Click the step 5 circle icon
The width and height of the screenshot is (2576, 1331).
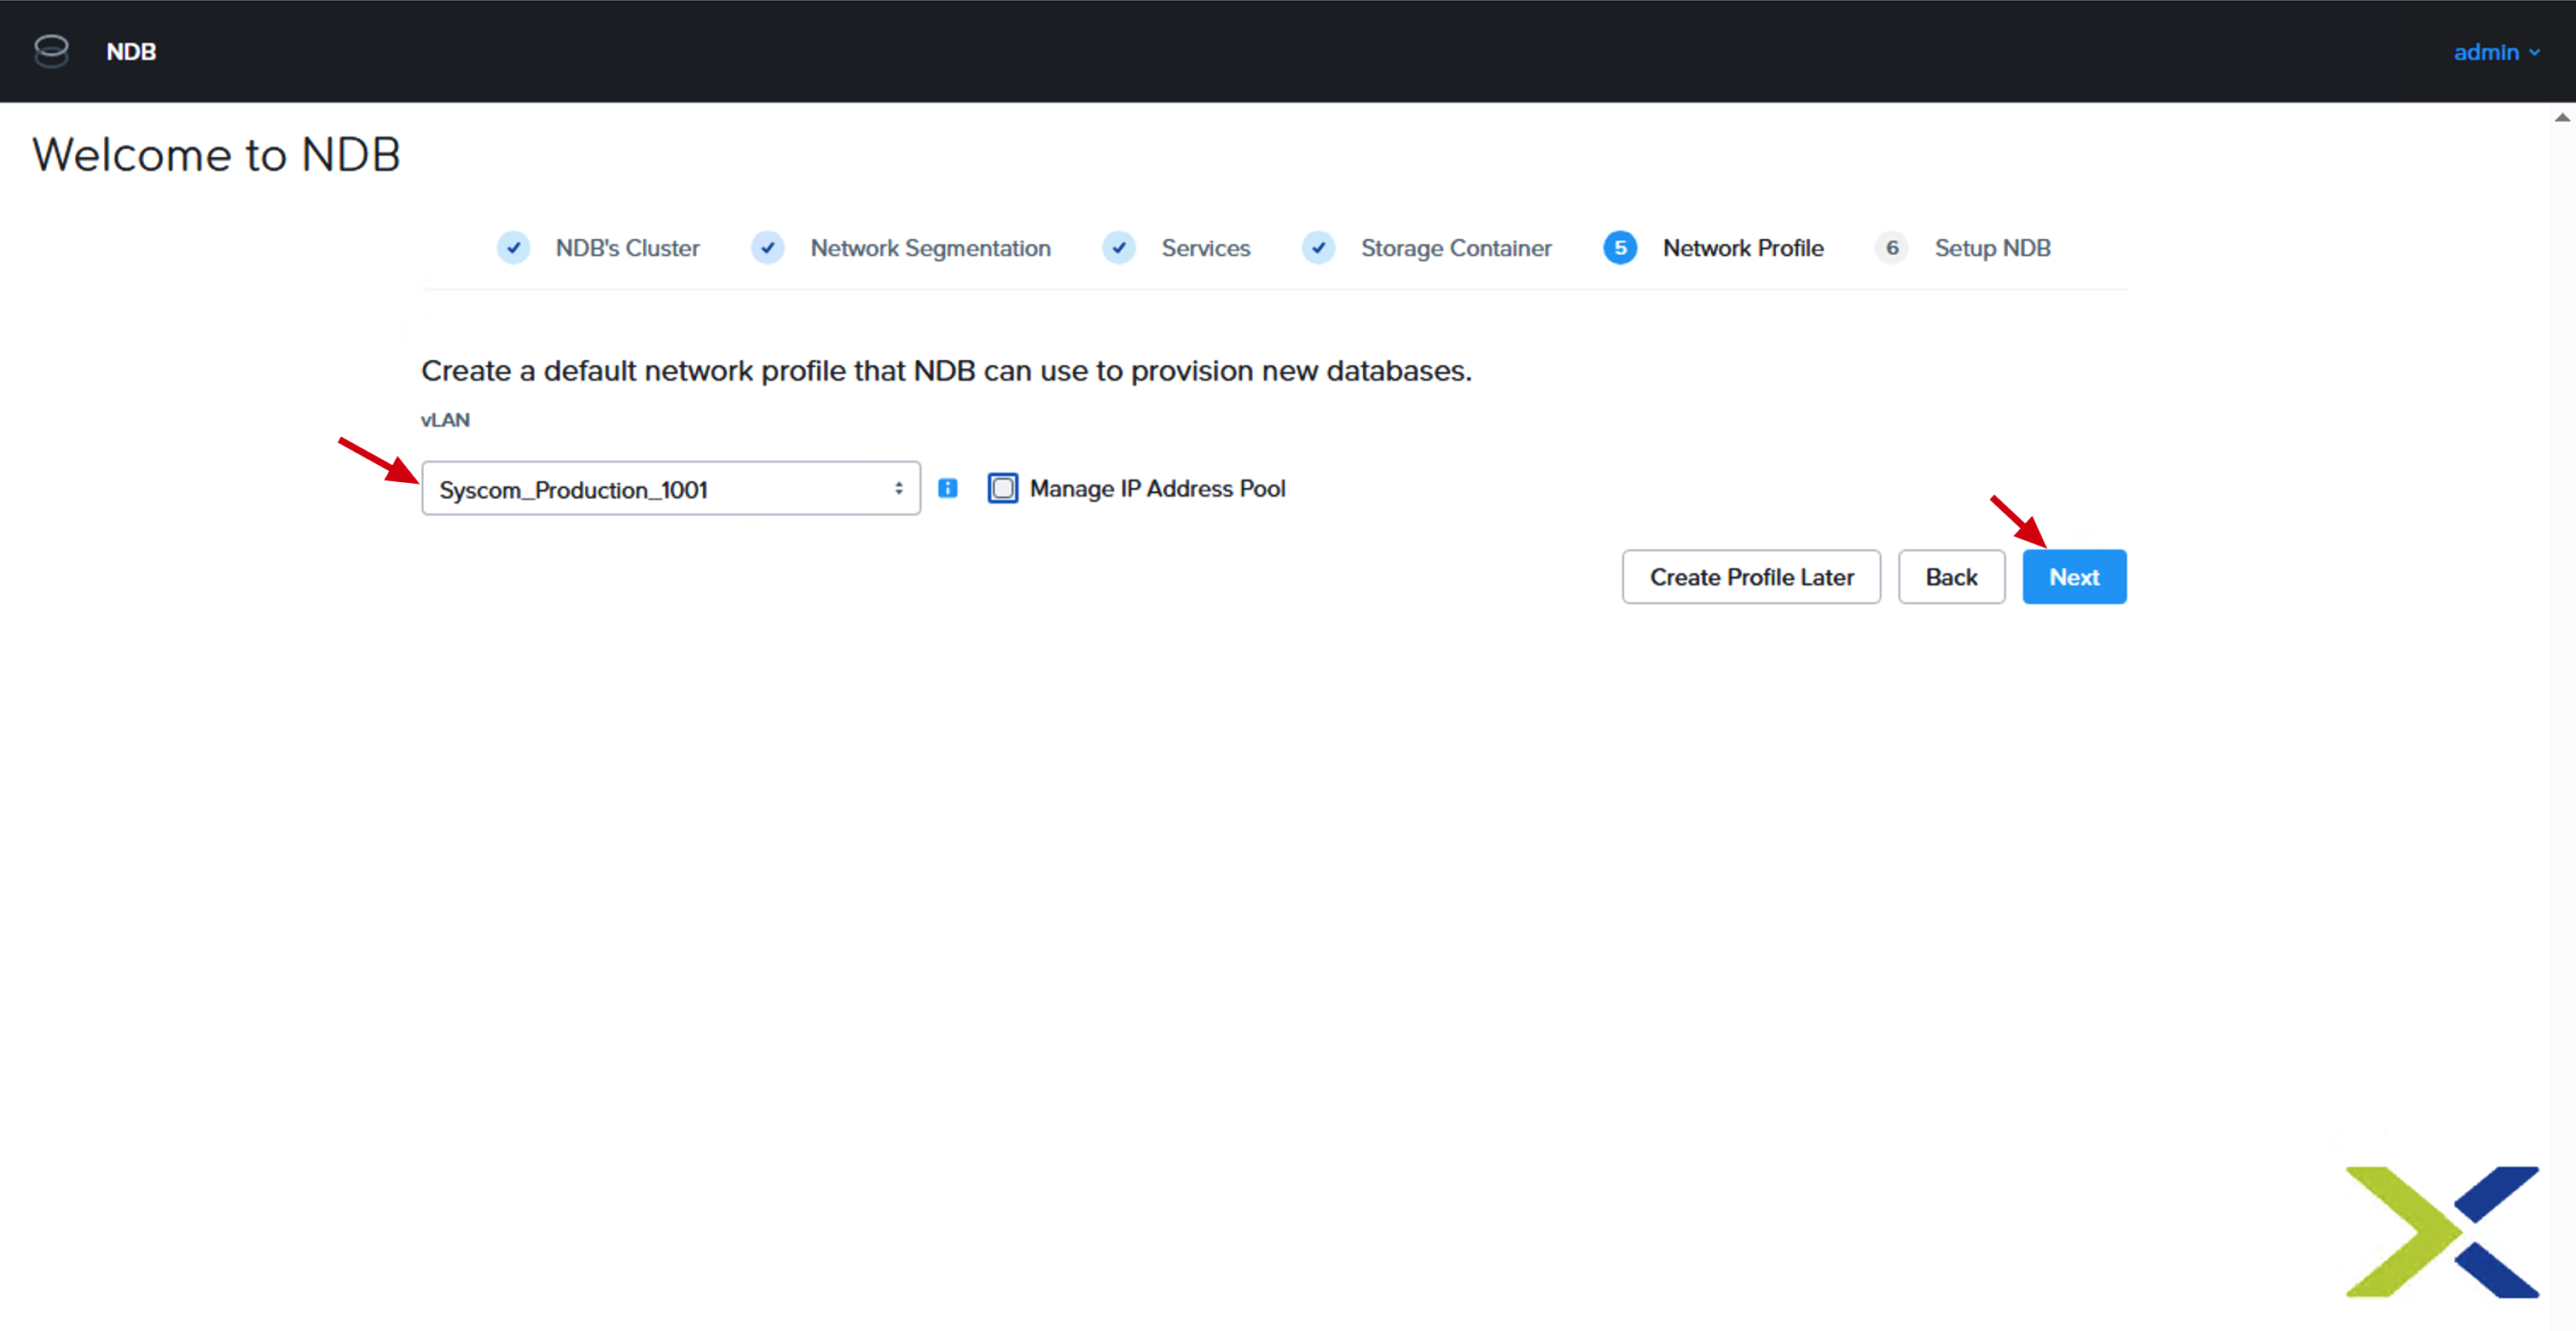click(1620, 248)
